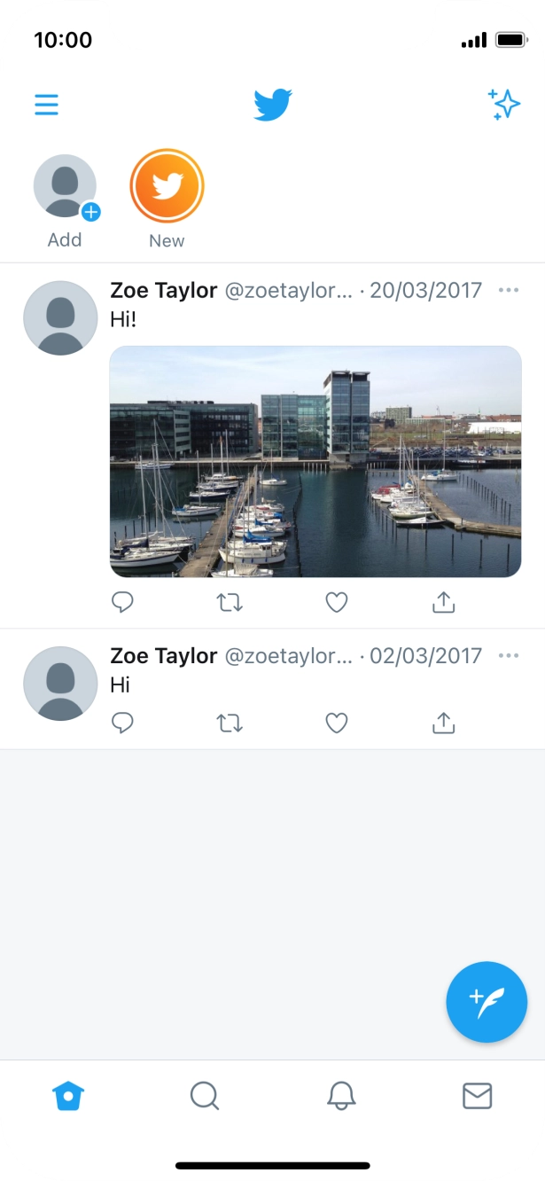Open Search from the bottom bar
This screenshot has width=545, height=1181.
click(x=204, y=1096)
